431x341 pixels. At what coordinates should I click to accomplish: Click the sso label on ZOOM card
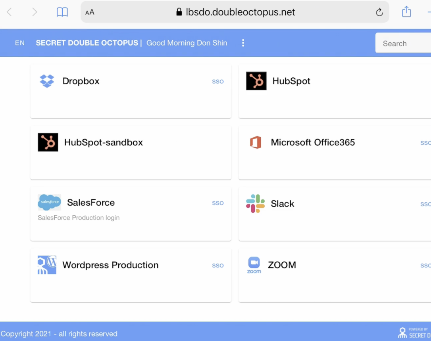425,266
